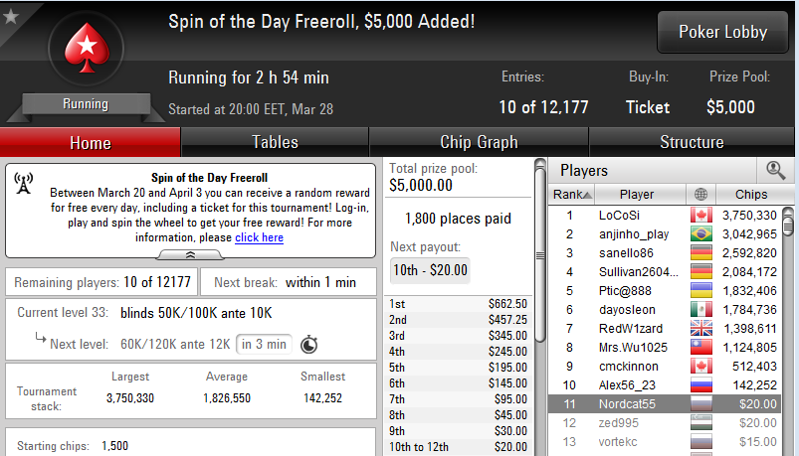Open the Structure tab
Viewport: 799px width, 456px height.
coord(692,142)
